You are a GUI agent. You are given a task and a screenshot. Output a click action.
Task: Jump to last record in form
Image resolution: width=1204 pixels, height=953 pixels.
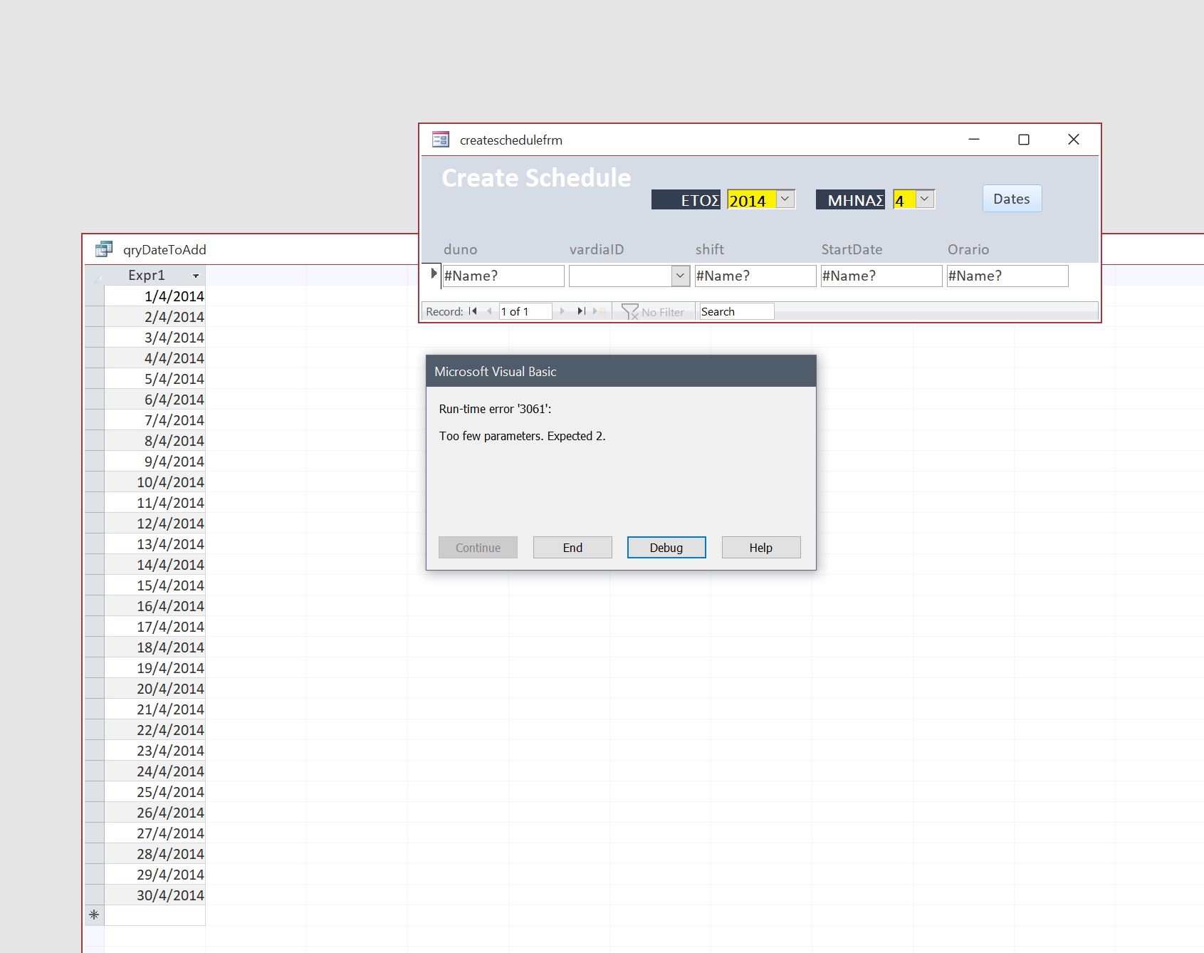(x=581, y=311)
